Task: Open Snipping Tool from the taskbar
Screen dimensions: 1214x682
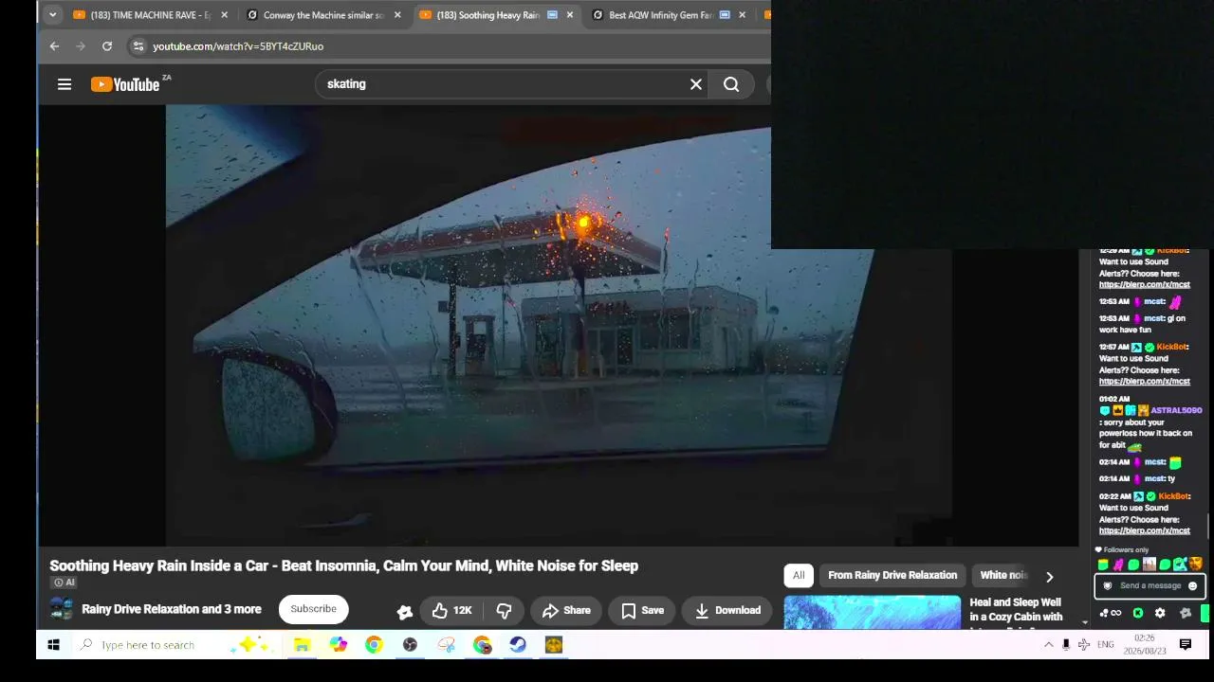Action: pyautogui.click(x=447, y=645)
